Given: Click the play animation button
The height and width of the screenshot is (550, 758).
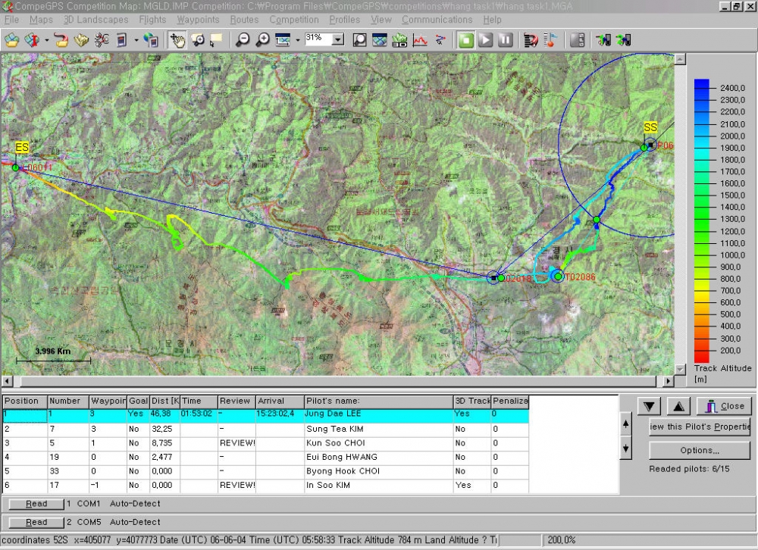Looking at the screenshot, I should click(485, 40).
